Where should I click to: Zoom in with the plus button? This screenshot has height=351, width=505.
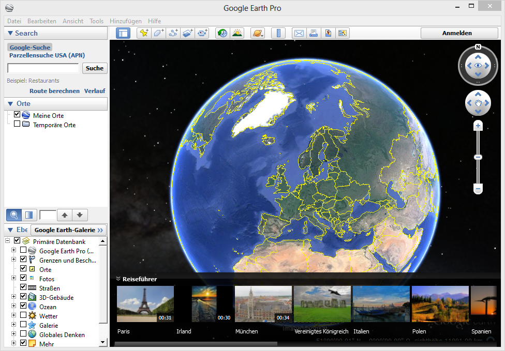[478, 126]
